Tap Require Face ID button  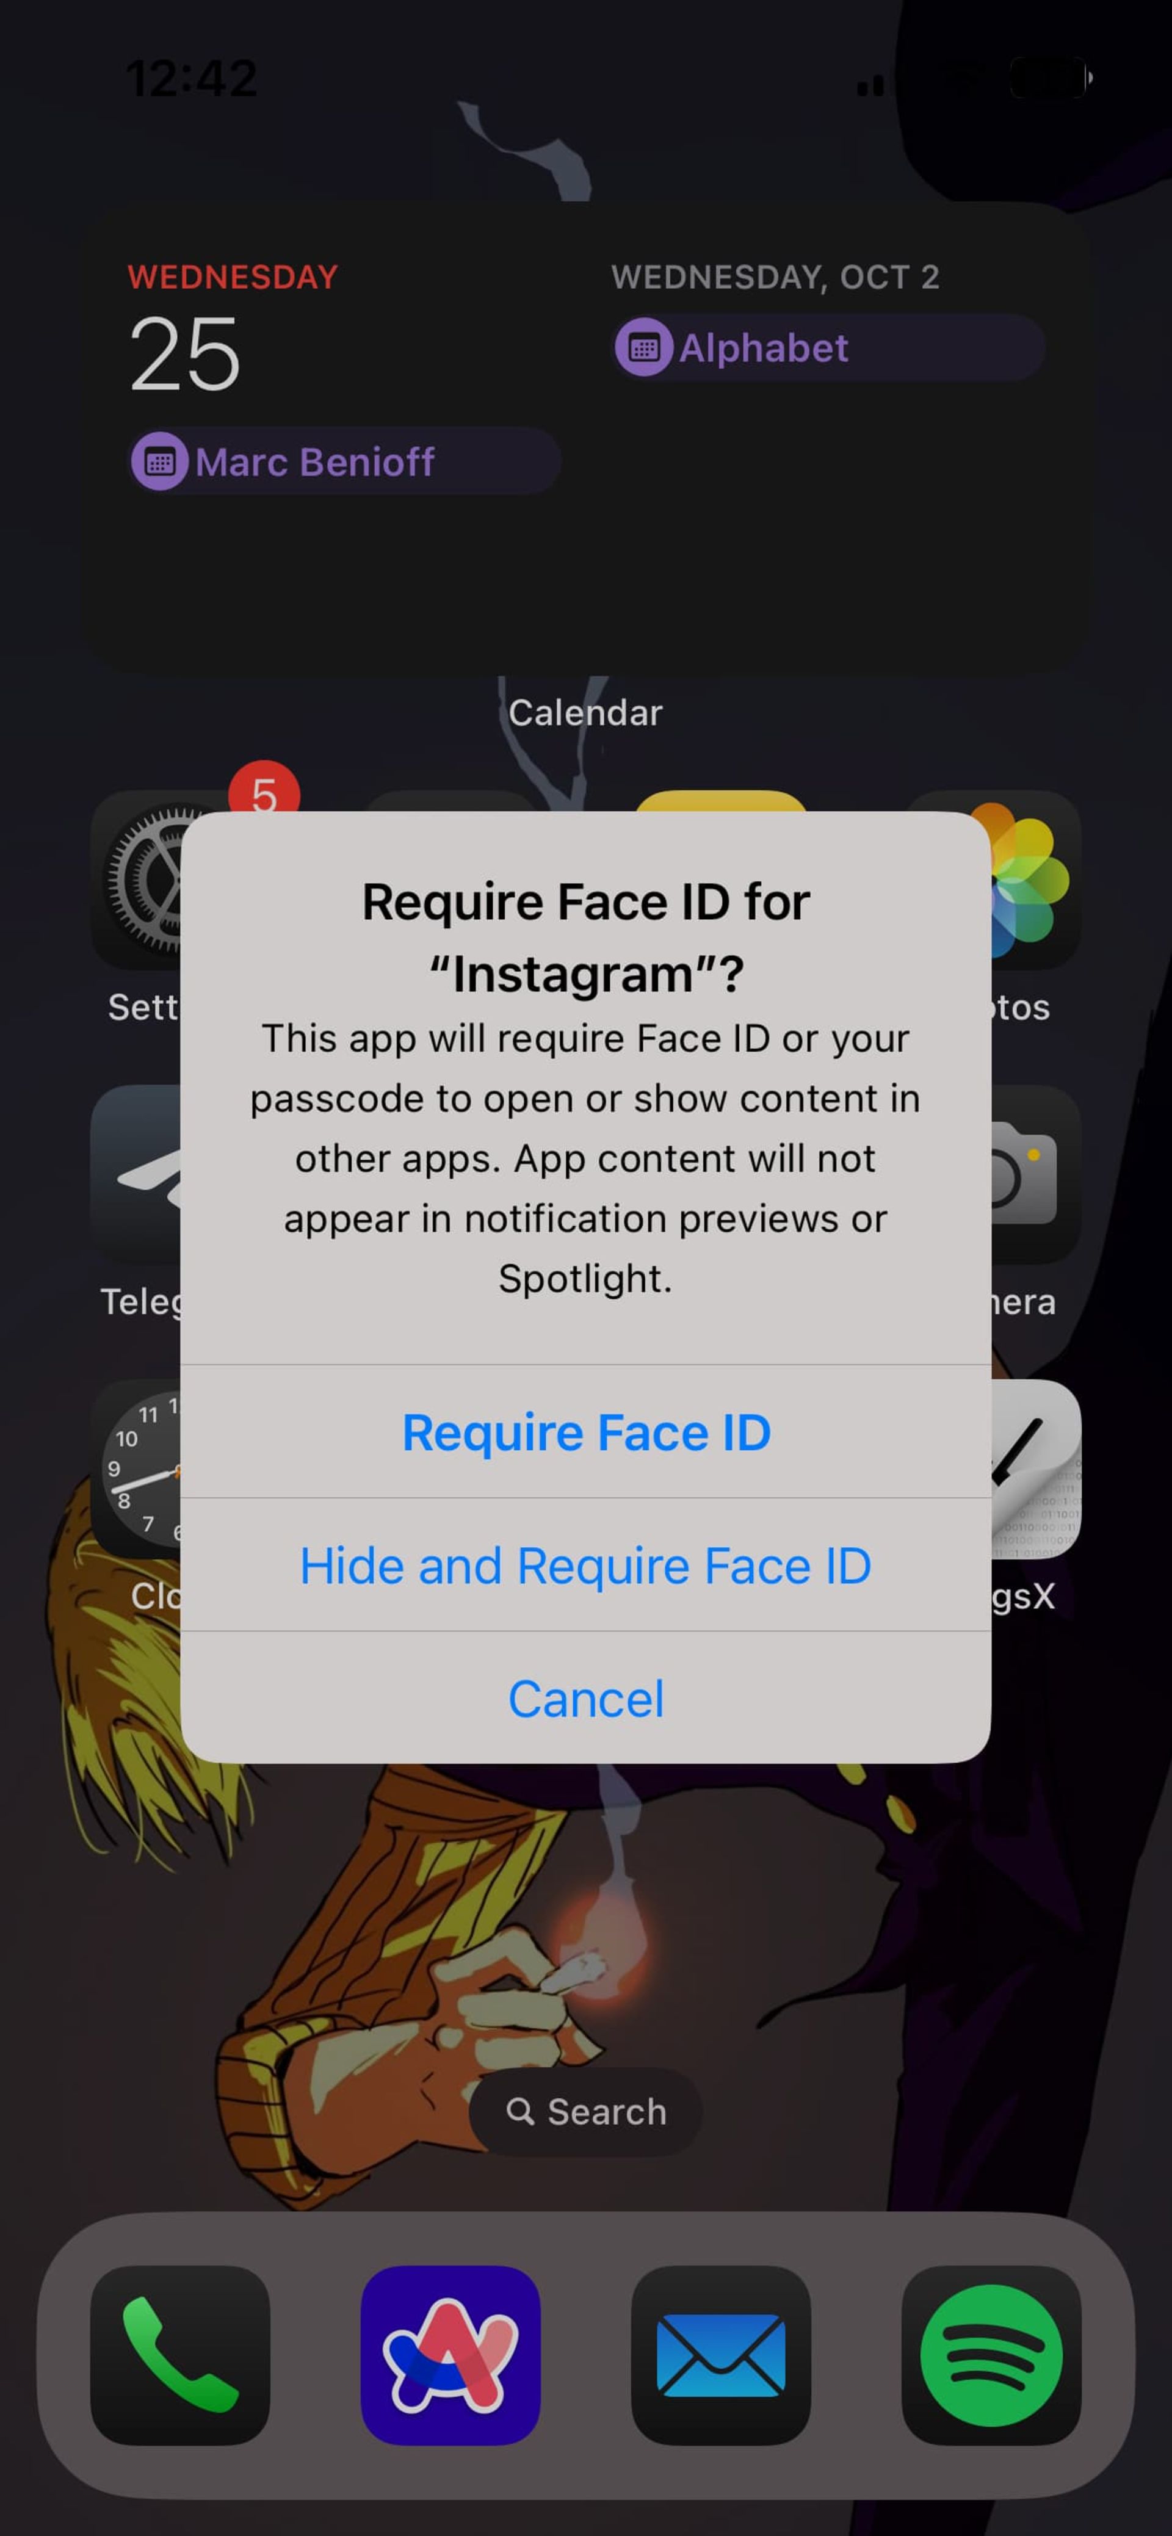point(585,1431)
